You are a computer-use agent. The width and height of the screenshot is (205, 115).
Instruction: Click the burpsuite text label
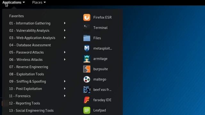101,69
